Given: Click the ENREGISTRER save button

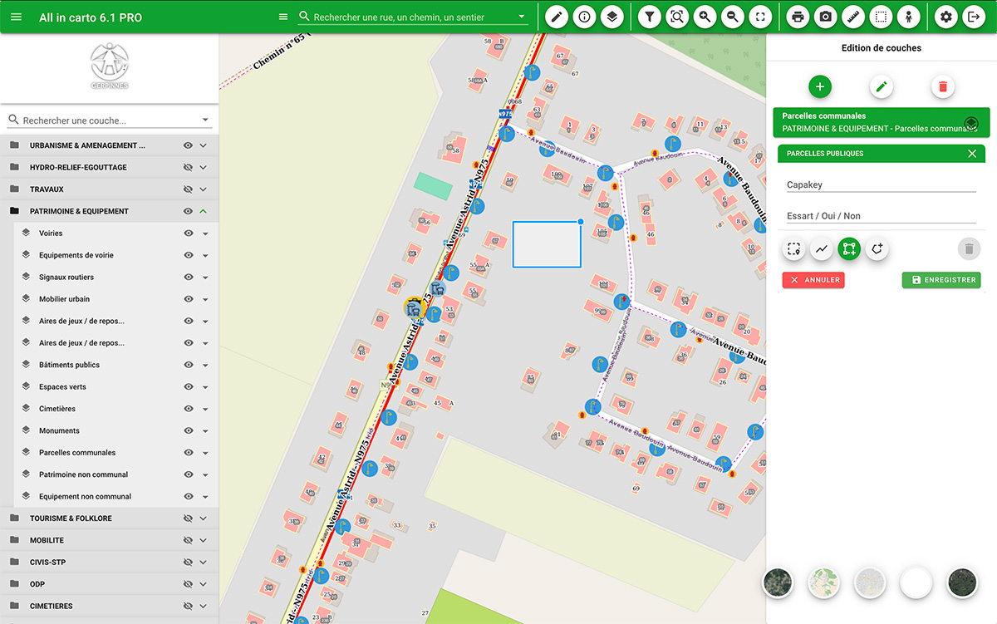Looking at the screenshot, I should 941,280.
